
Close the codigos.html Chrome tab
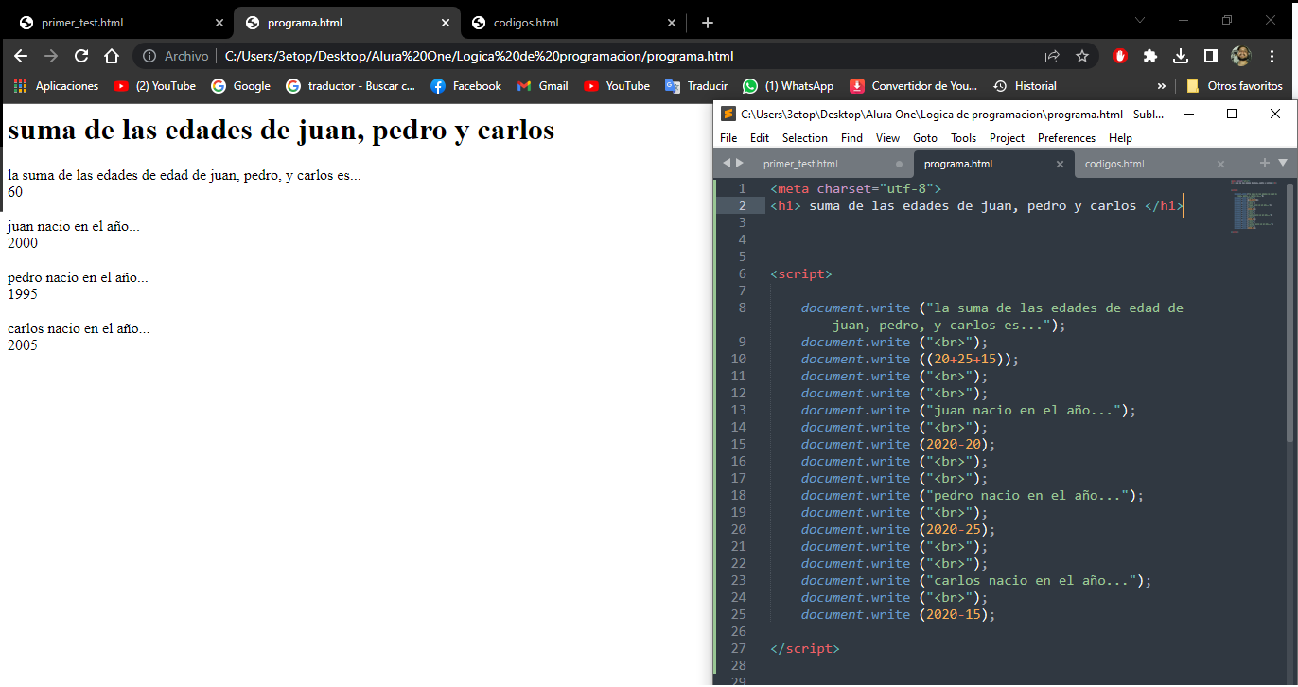672,23
